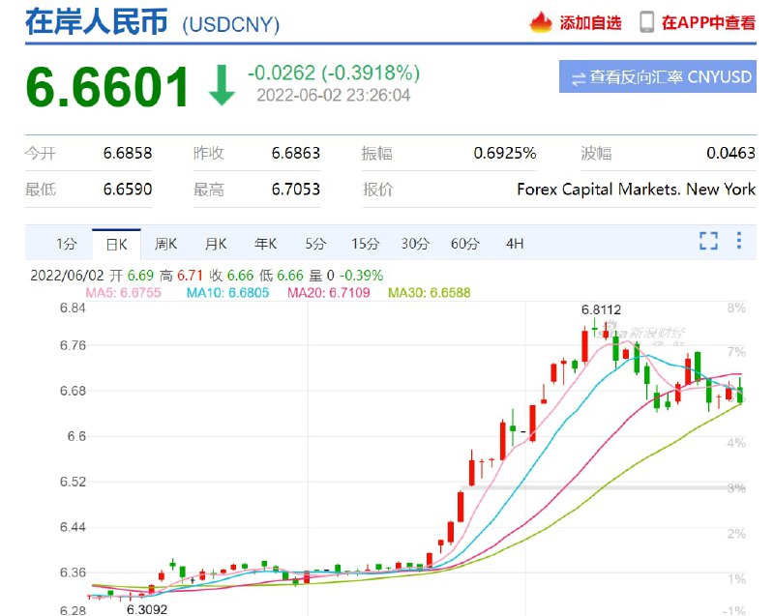Click the red flame icon beside 添加自选
The height and width of the screenshot is (616, 774).
click(x=543, y=21)
